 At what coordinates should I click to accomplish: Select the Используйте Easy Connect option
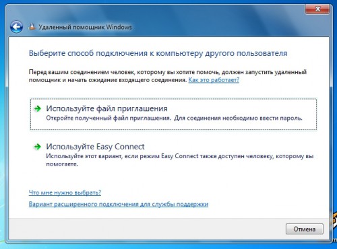pyautogui.click(x=173, y=155)
